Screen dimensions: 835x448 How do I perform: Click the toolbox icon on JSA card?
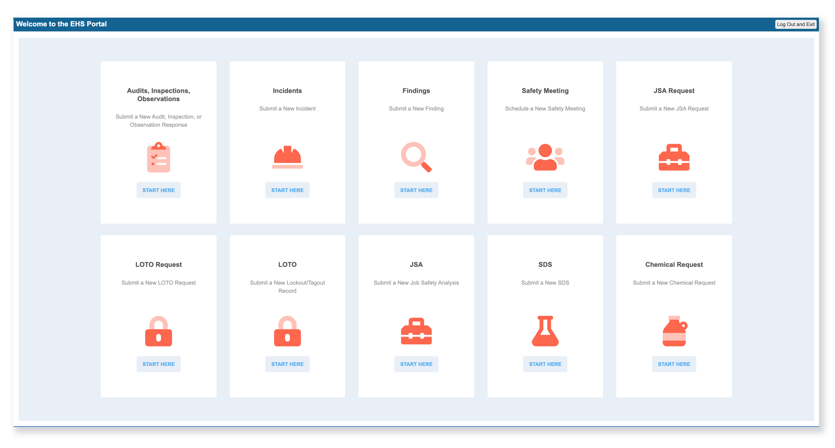(x=416, y=331)
